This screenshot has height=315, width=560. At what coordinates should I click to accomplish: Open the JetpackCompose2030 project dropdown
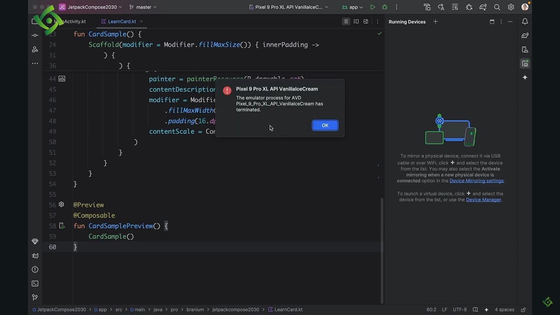(91, 7)
